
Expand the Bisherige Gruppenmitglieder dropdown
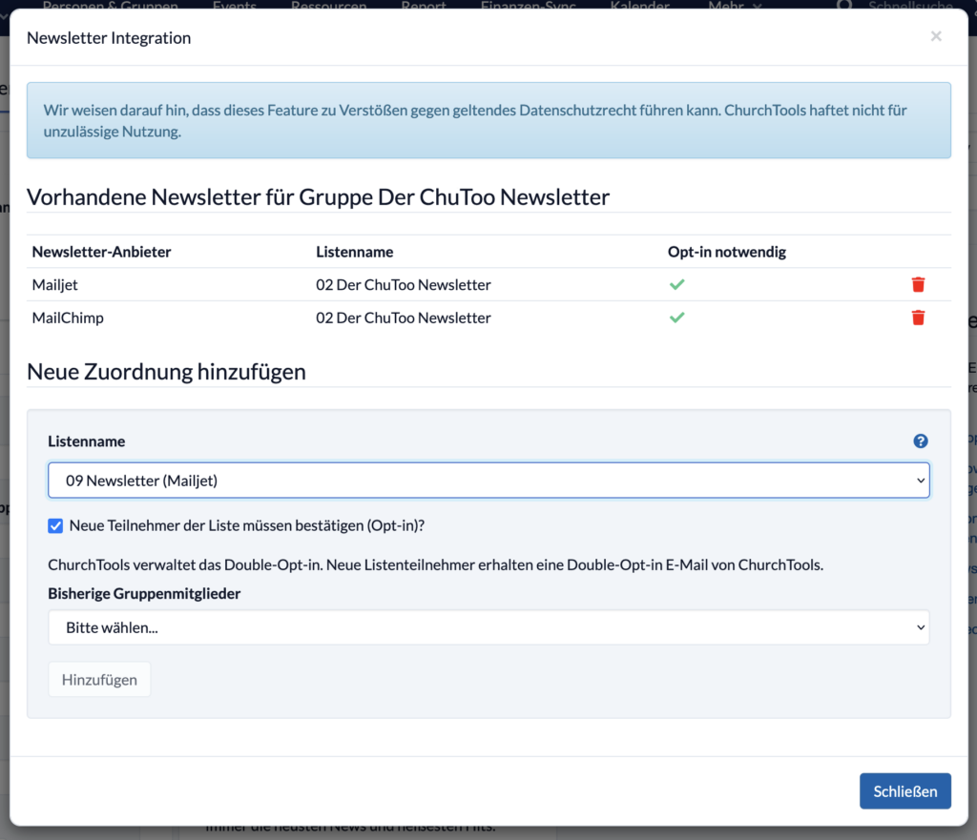(488, 627)
